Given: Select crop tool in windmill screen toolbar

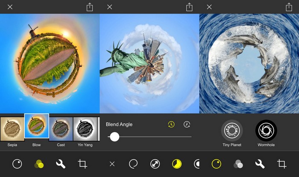Looking at the screenshot, I should click(x=82, y=164).
